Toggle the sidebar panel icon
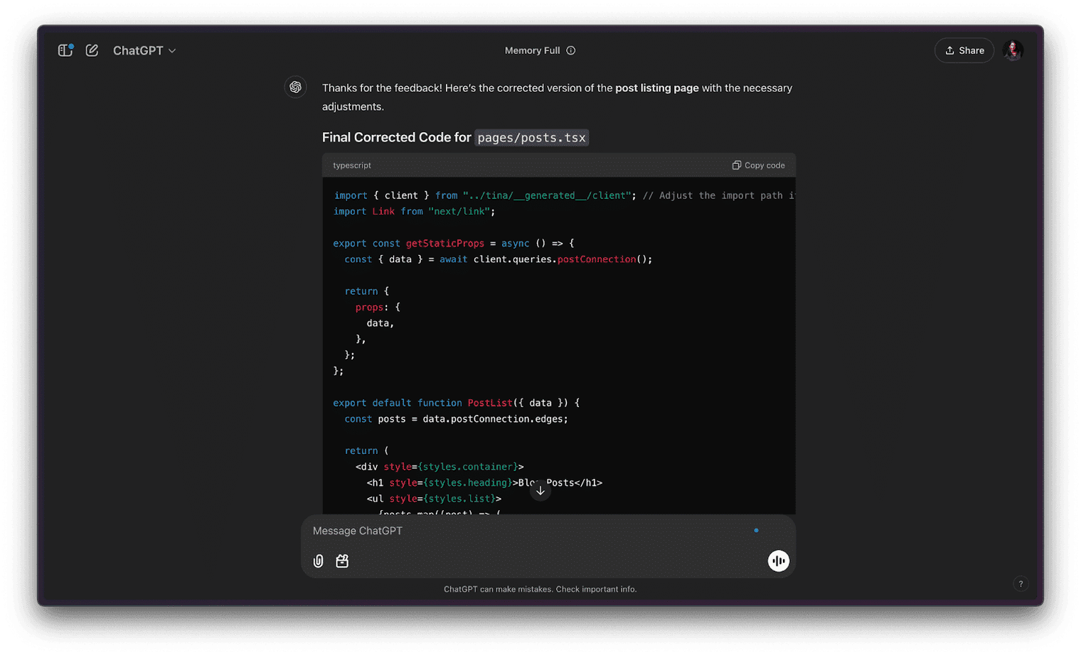Screen dimensions: 1081x655 pos(65,50)
